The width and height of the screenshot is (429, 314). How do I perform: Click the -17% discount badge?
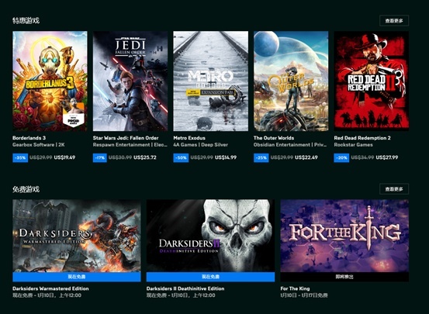point(100,158)
